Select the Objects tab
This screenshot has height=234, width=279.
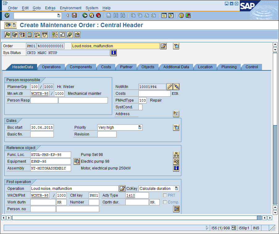point(148,67)
